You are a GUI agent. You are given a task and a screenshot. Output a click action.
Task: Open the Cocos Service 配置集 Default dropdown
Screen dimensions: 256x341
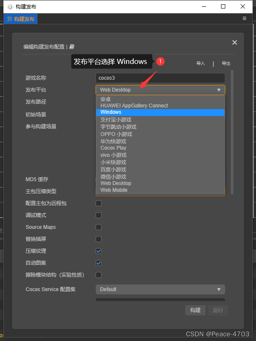point(160,289)
